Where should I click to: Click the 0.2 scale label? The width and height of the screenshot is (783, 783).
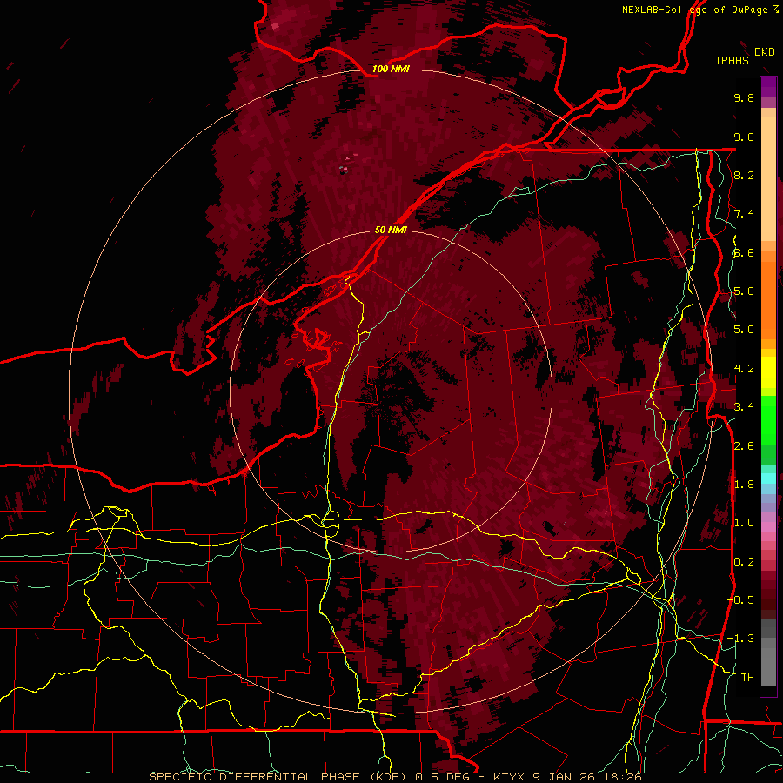point(744,561)
